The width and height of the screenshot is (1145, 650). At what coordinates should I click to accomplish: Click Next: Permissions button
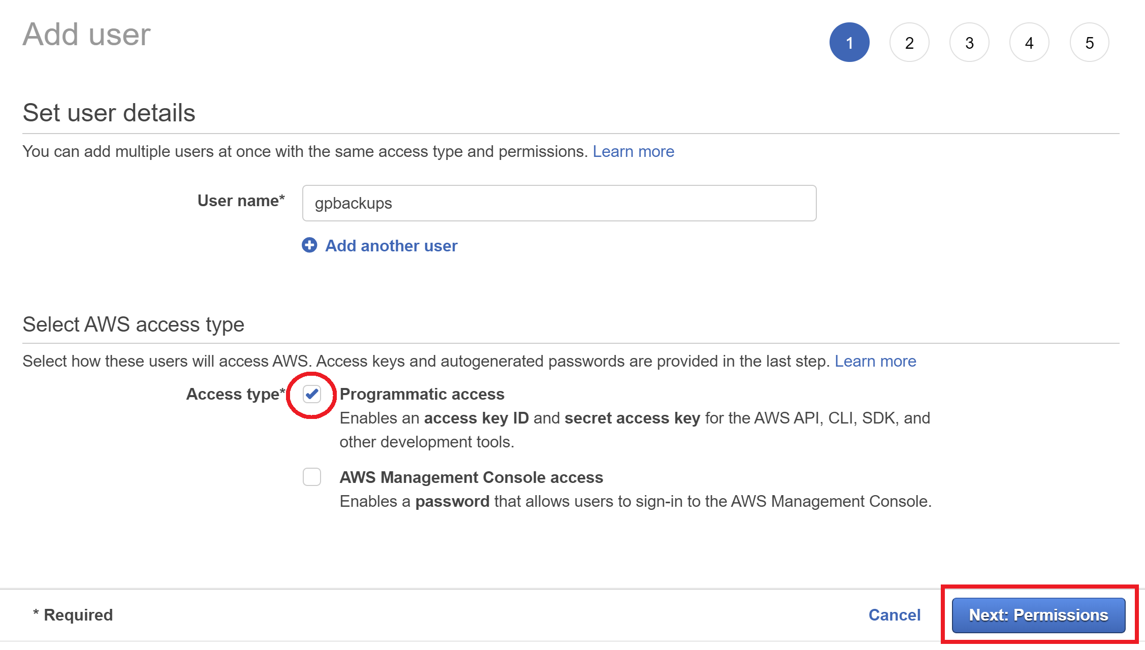[1038, 615]
